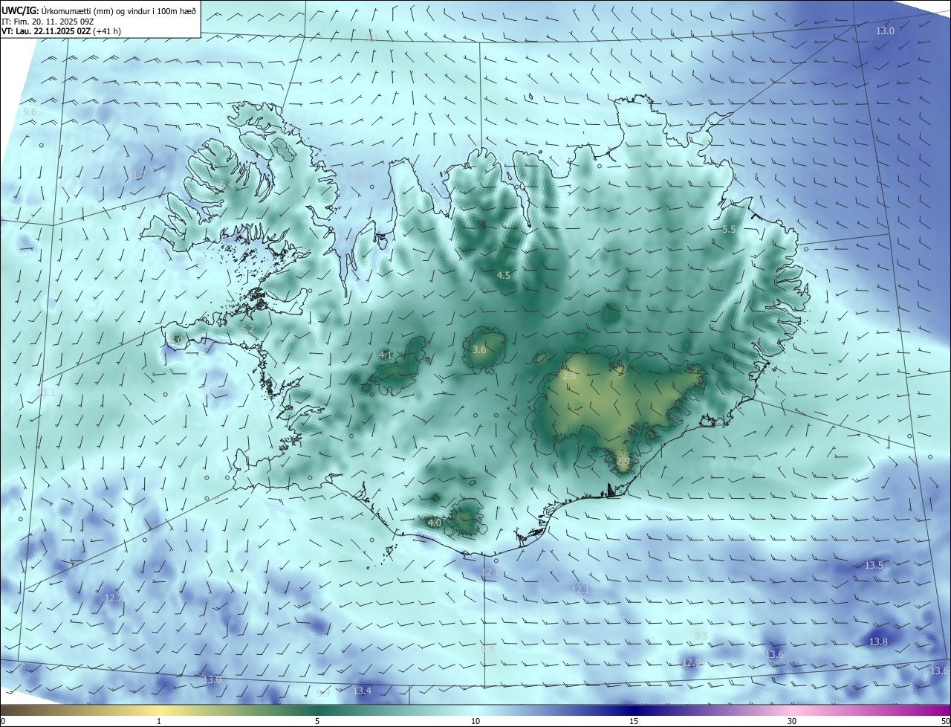Click the 10.3 value label

click(x=46, y=392)
